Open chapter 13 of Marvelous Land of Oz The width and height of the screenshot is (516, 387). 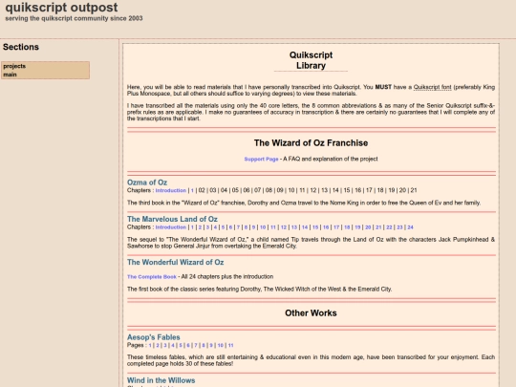pyautogui.click(x=294, y=227)
